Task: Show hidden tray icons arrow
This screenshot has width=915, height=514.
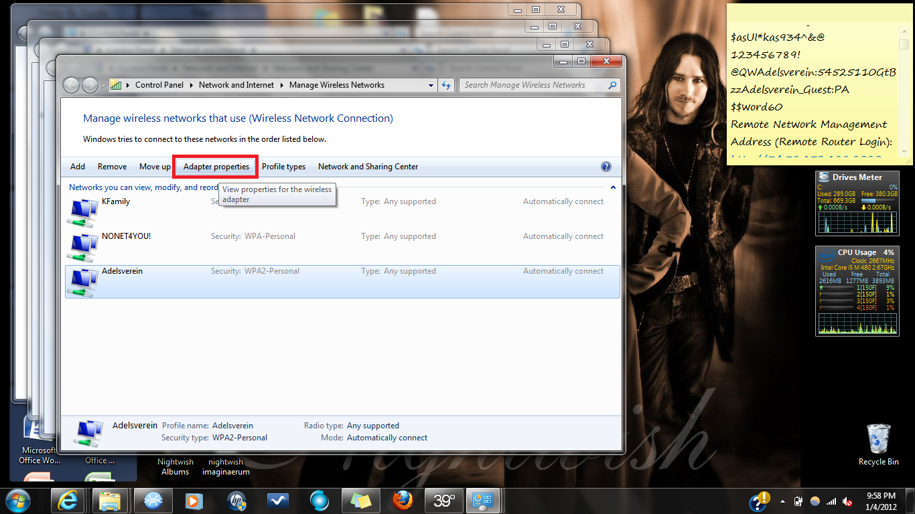Action: pos(781,501)
